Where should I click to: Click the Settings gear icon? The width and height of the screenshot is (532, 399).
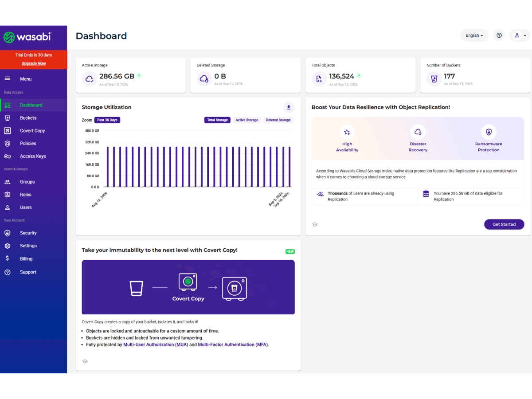point(7,246)
